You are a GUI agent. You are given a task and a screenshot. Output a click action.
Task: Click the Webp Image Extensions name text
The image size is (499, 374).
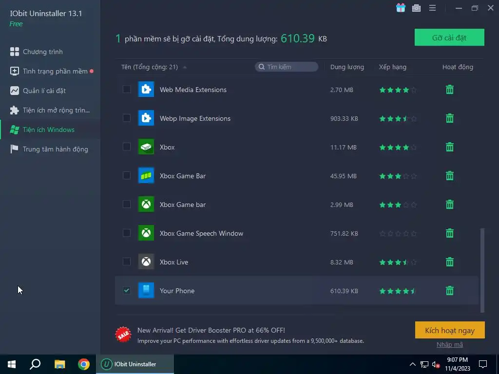click(x=195, y=119)
